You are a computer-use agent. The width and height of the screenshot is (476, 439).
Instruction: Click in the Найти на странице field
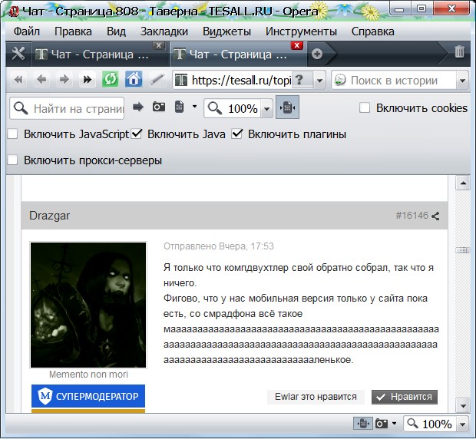pyautogui.click(x=67, y=108)
